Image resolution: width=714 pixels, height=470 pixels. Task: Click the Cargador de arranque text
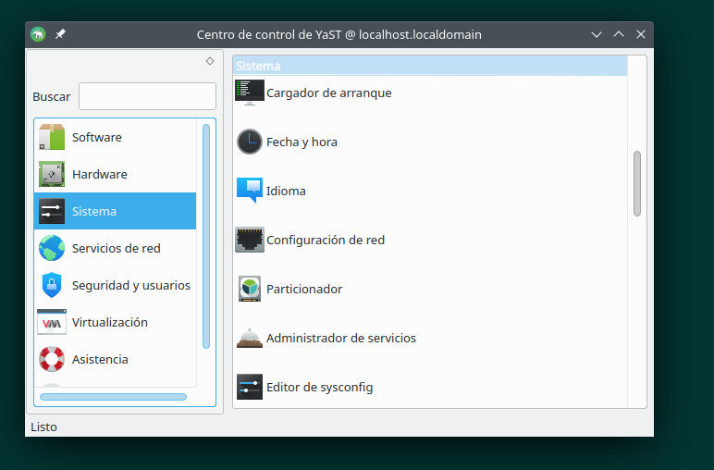[x=328, y=93]
